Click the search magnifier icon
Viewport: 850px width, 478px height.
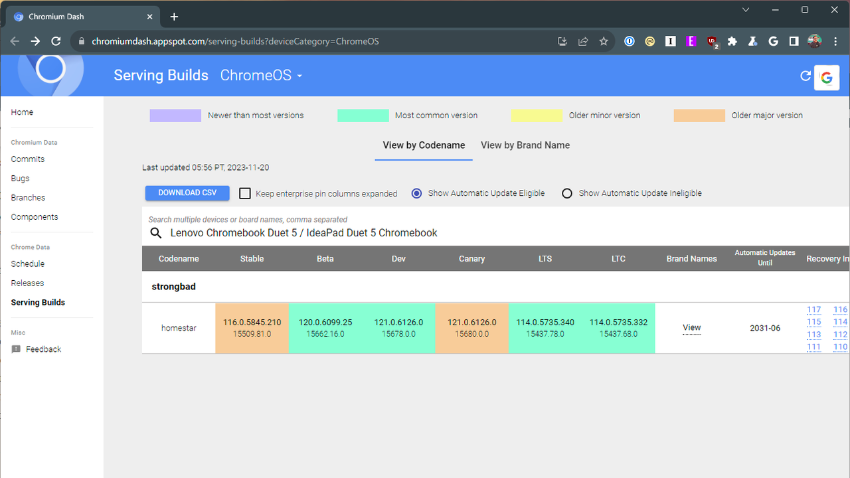(156, 233)
